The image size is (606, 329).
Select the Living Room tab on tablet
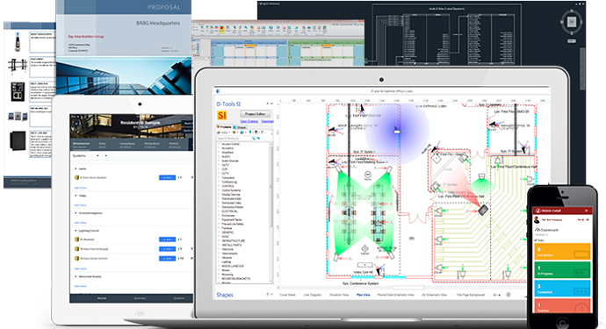pos(127,145)
